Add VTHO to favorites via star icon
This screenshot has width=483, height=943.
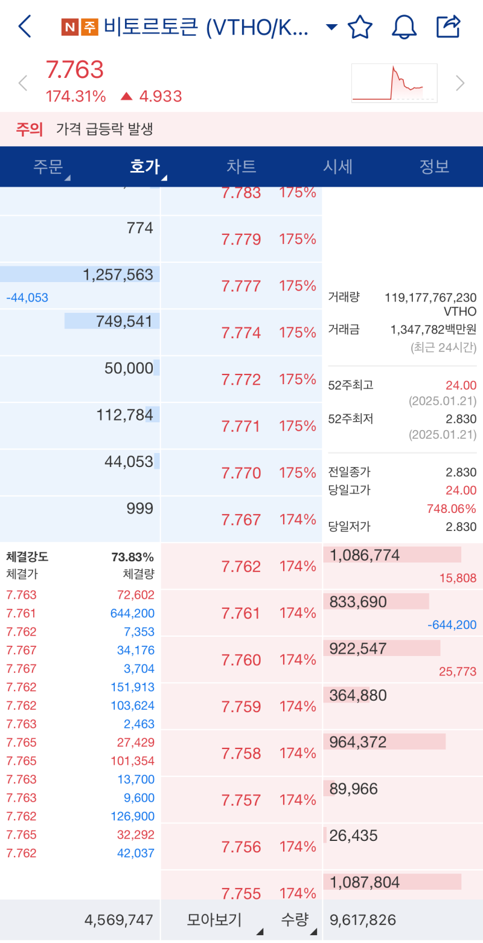360,27
